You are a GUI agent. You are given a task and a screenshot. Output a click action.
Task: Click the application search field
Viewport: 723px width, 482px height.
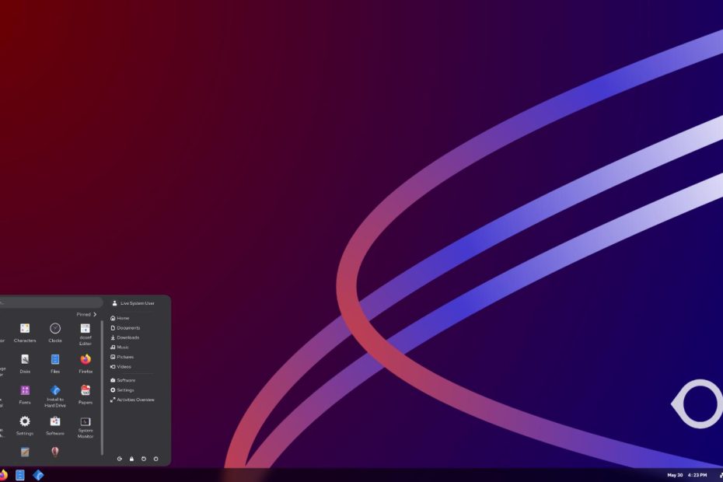(x=51, y=302)
